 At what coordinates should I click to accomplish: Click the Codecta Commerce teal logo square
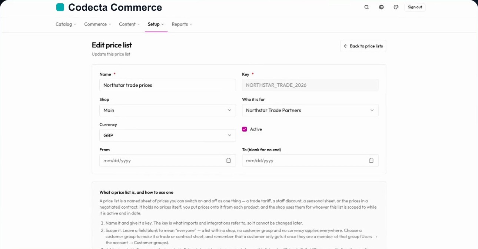pos(60,7)
